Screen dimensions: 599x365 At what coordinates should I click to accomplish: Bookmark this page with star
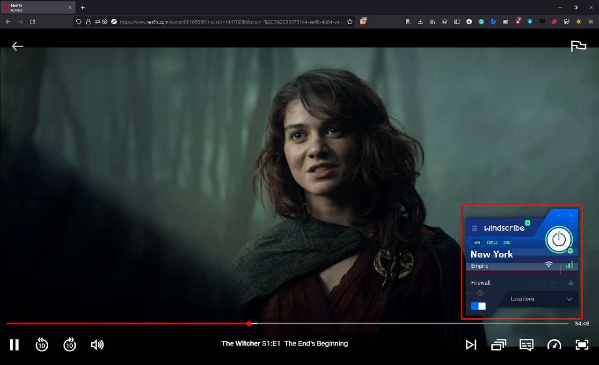350,21
